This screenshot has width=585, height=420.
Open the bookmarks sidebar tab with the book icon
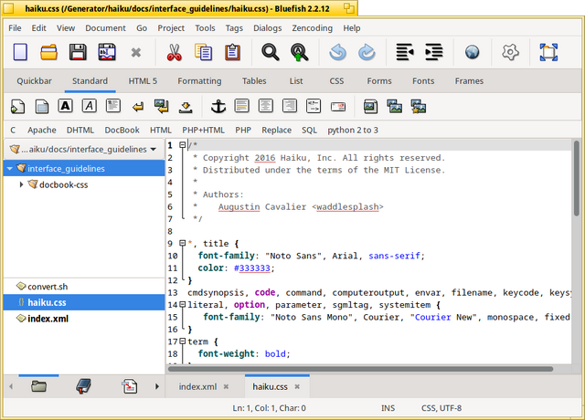(83, 386)
